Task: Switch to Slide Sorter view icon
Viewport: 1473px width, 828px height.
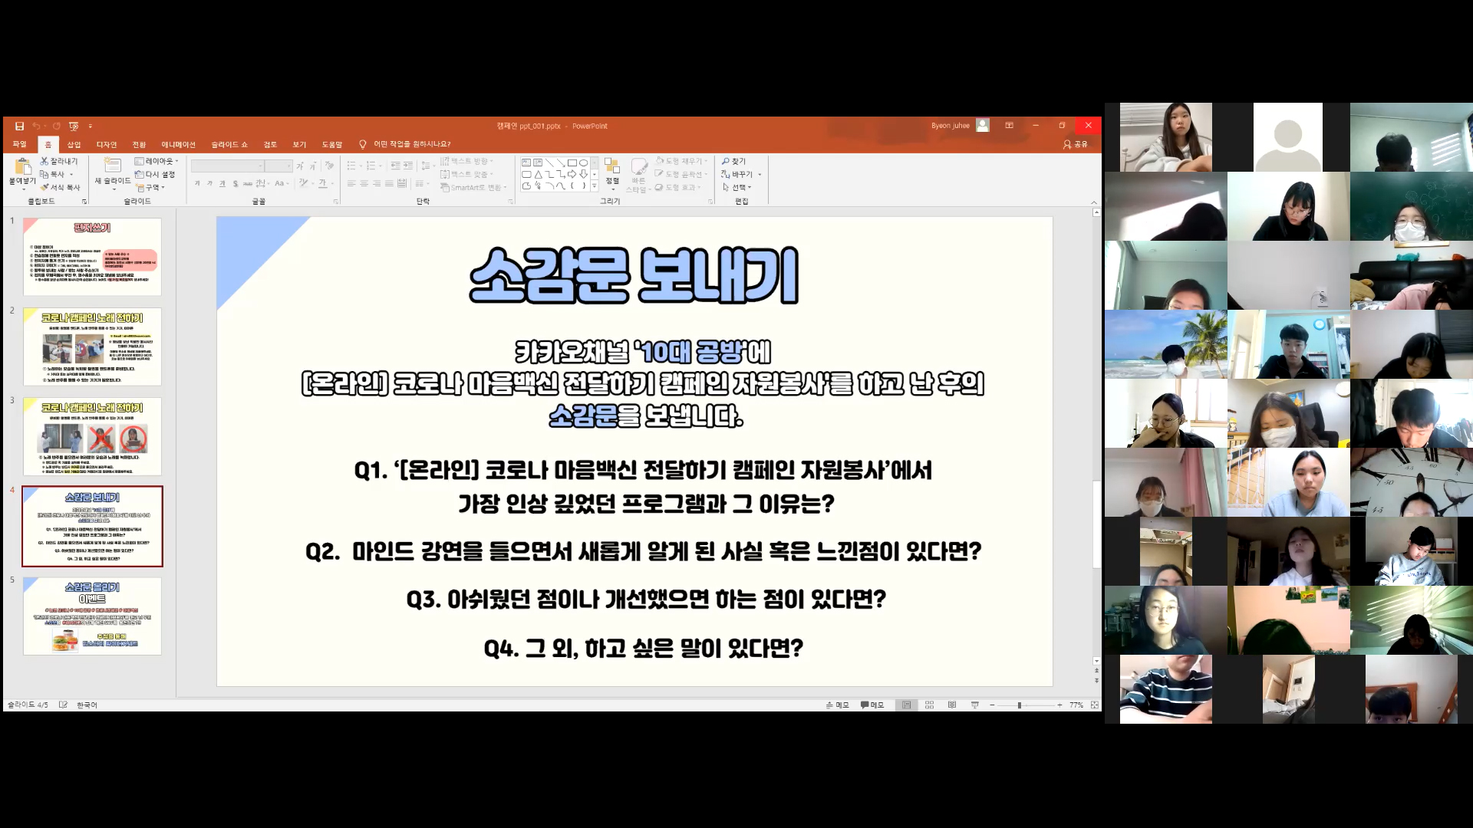Action: pos(929,705)
